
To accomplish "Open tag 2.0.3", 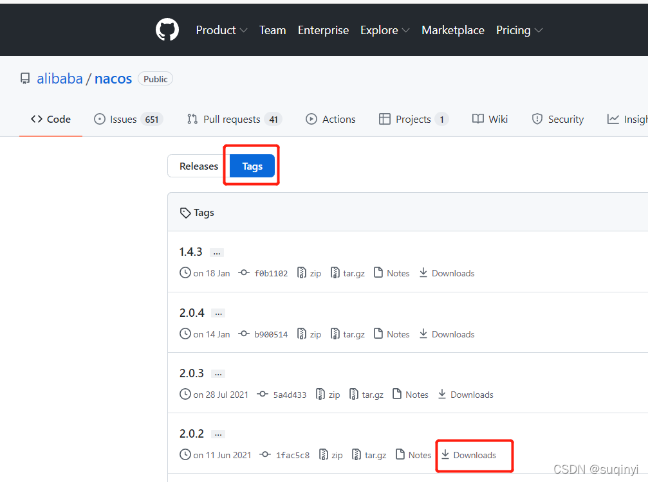I will pos(192,373).
